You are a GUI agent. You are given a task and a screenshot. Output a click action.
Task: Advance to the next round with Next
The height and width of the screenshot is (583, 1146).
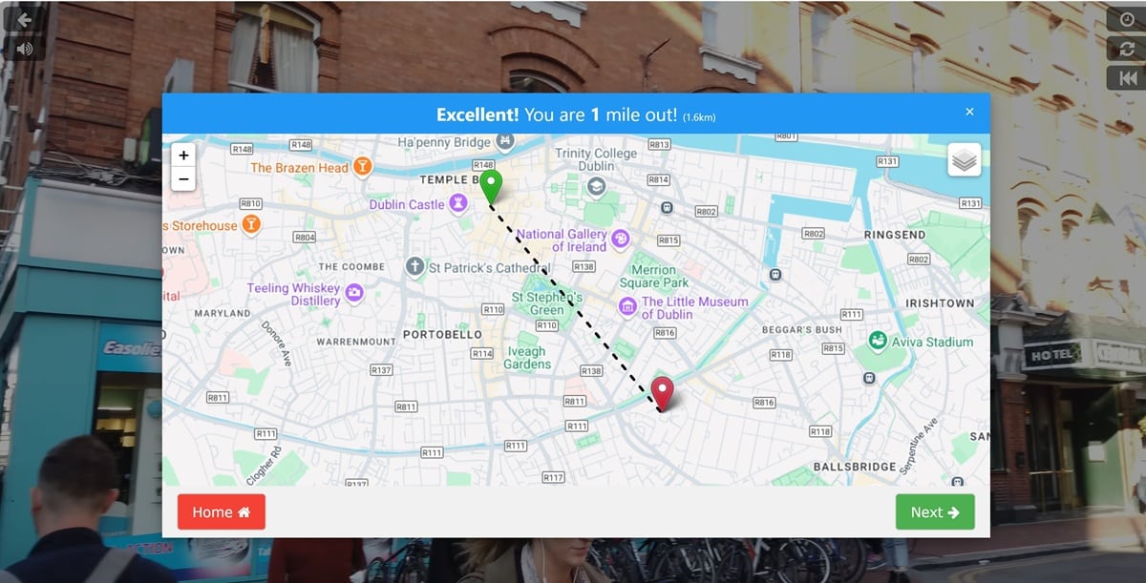[x=935, y=511]
